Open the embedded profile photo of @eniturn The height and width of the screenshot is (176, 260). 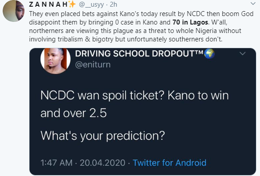click(55, 61)
